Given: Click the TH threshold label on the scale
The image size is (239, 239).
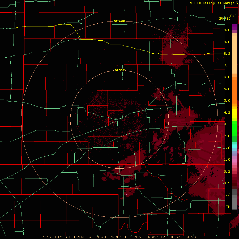Looking at the screenshot, I should tap(228, 207).
